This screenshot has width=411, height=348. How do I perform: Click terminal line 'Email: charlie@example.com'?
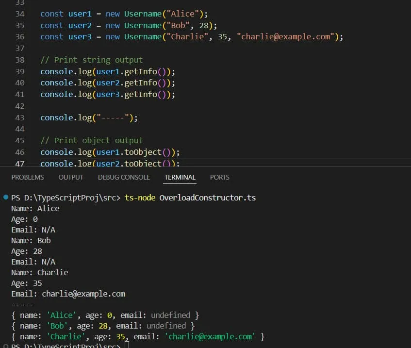point(68,294)
